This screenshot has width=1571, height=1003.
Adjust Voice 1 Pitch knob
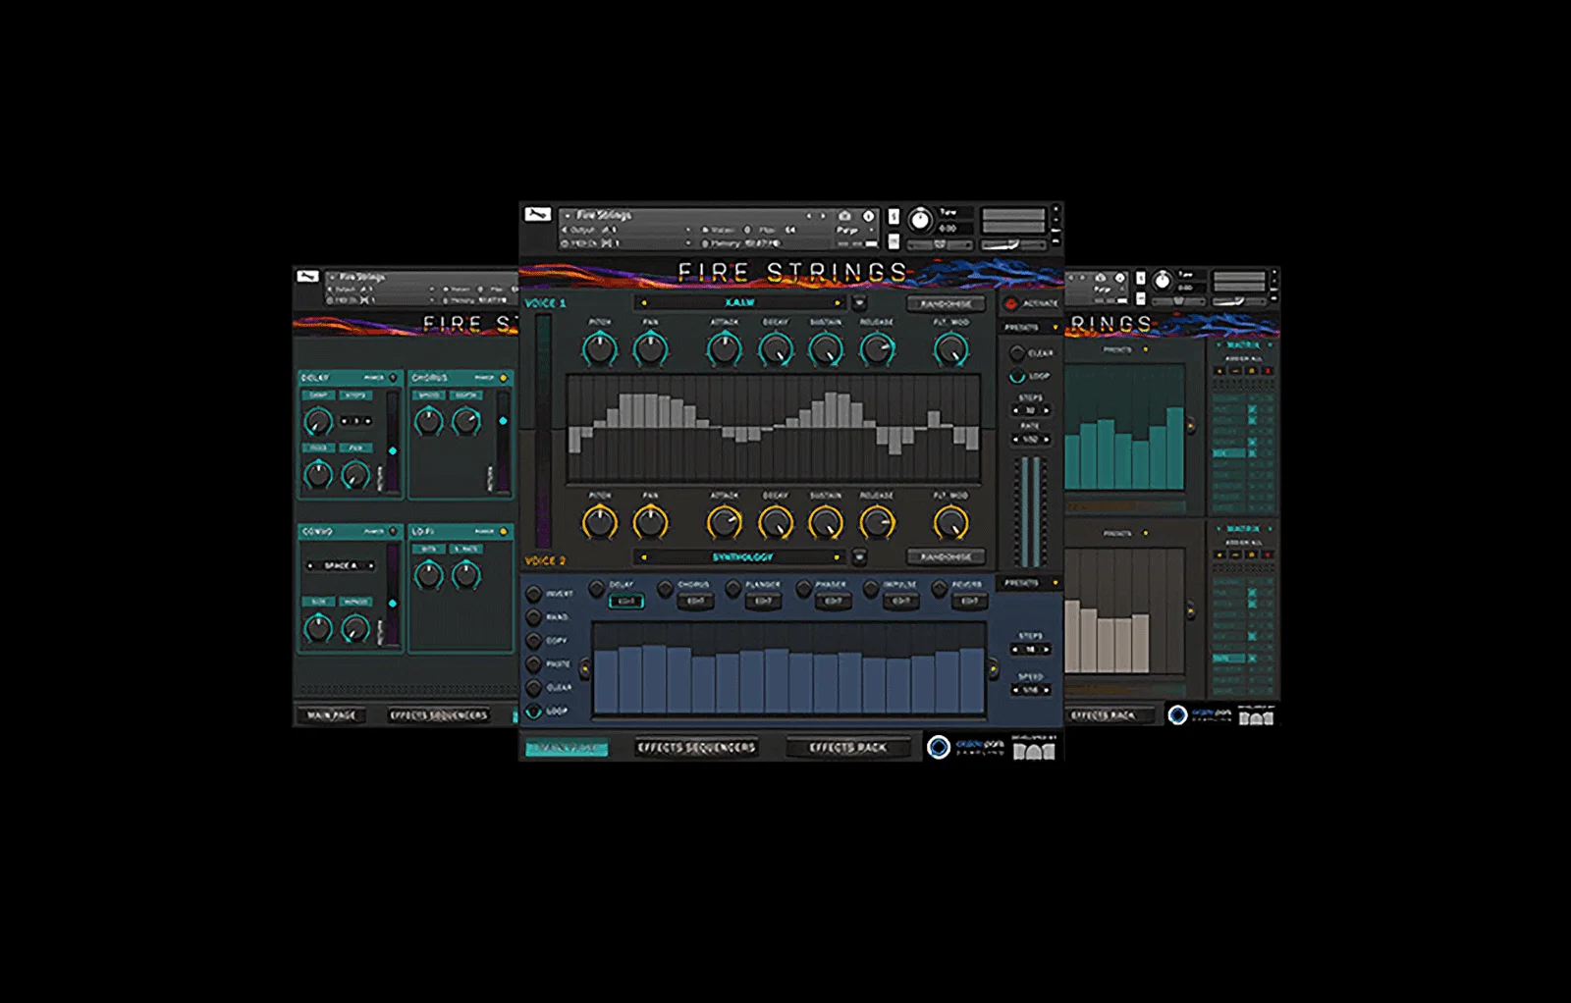pyautogui.click(x=599, y=348)
